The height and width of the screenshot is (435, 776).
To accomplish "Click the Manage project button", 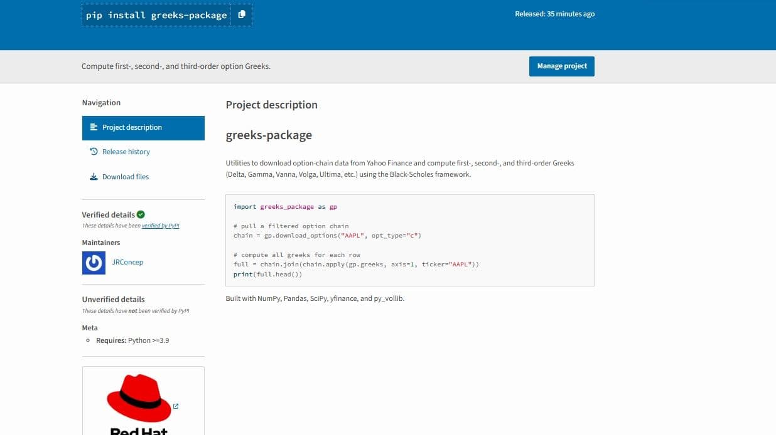I will tap(561, 66).
